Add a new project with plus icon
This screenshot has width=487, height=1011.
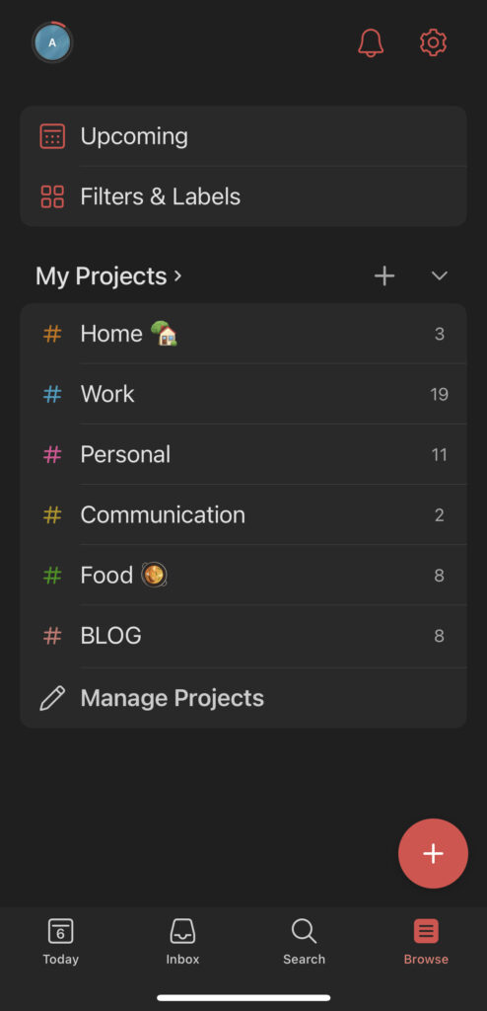click(x=384, y=276)
